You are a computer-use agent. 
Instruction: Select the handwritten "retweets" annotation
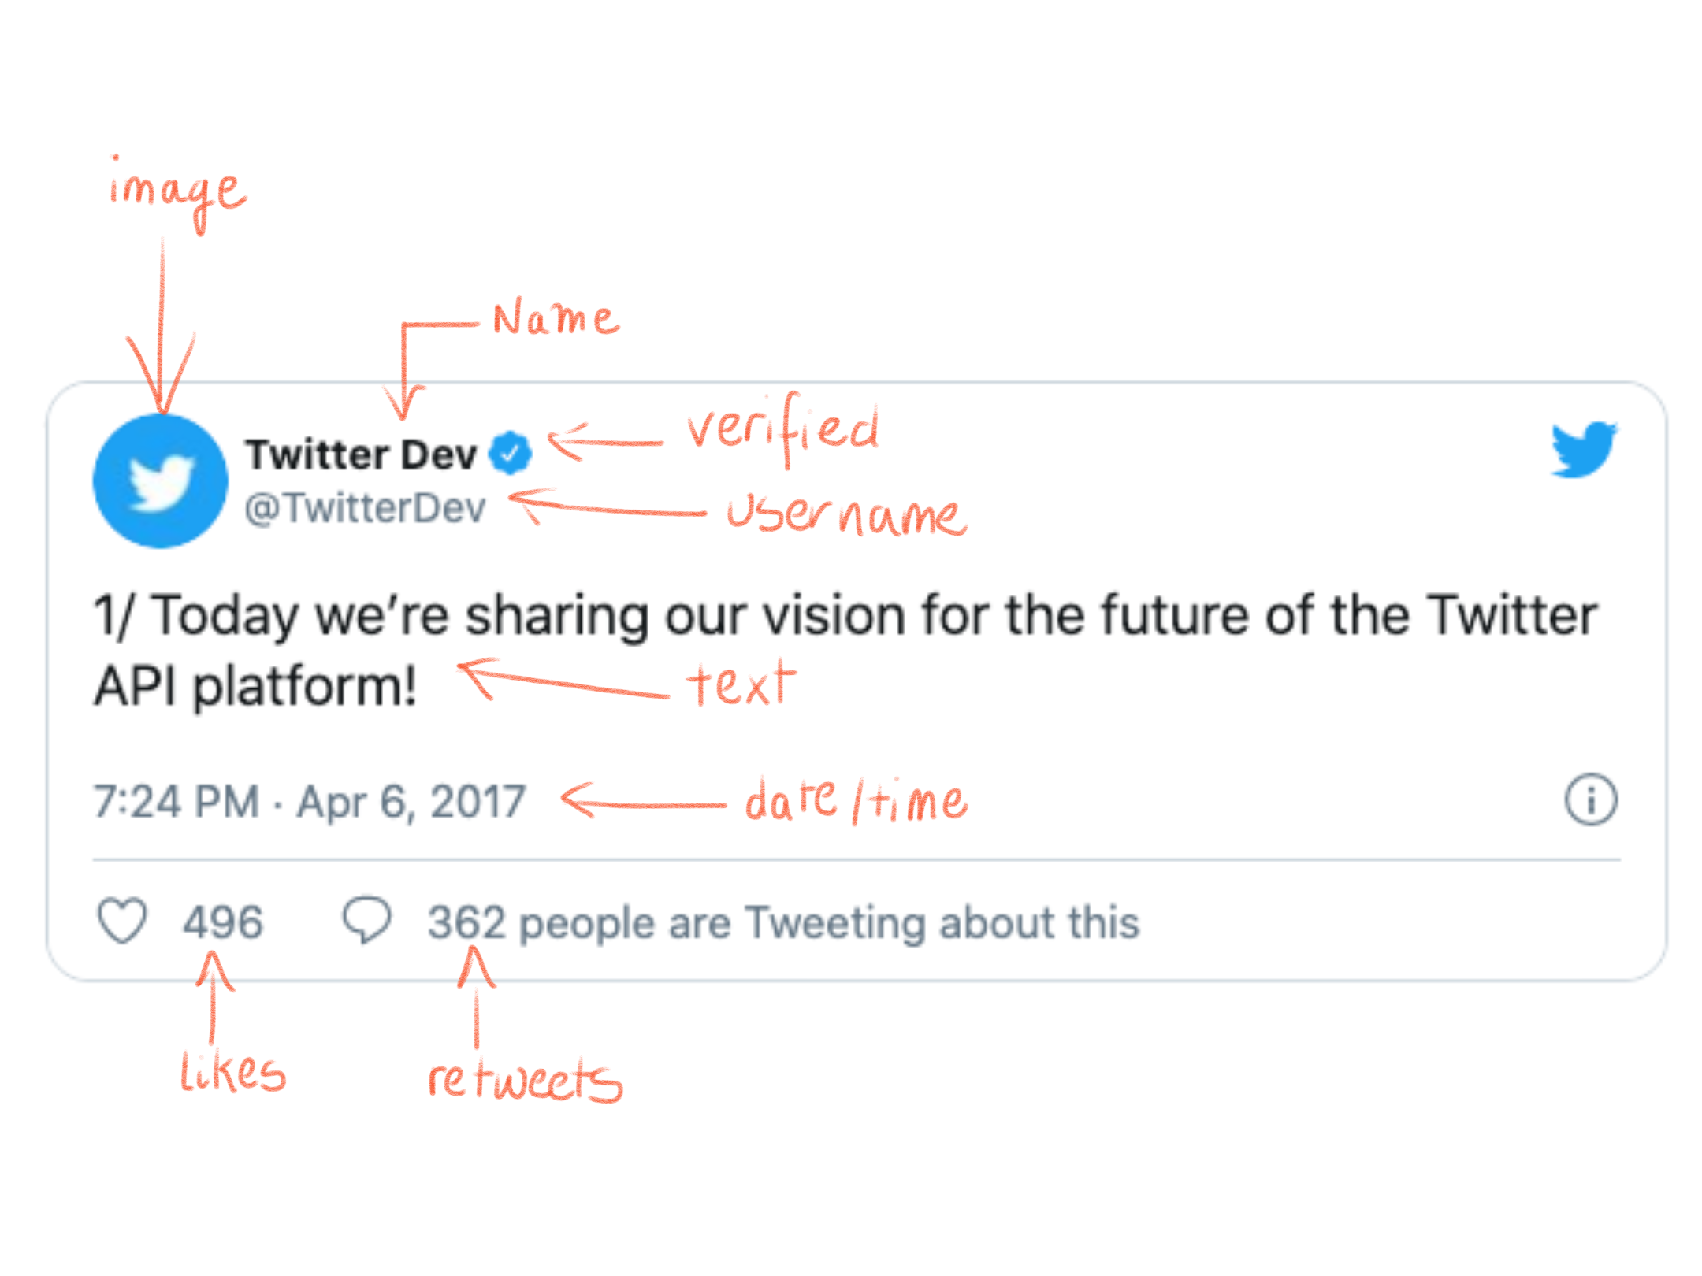tap(525, 1079)
